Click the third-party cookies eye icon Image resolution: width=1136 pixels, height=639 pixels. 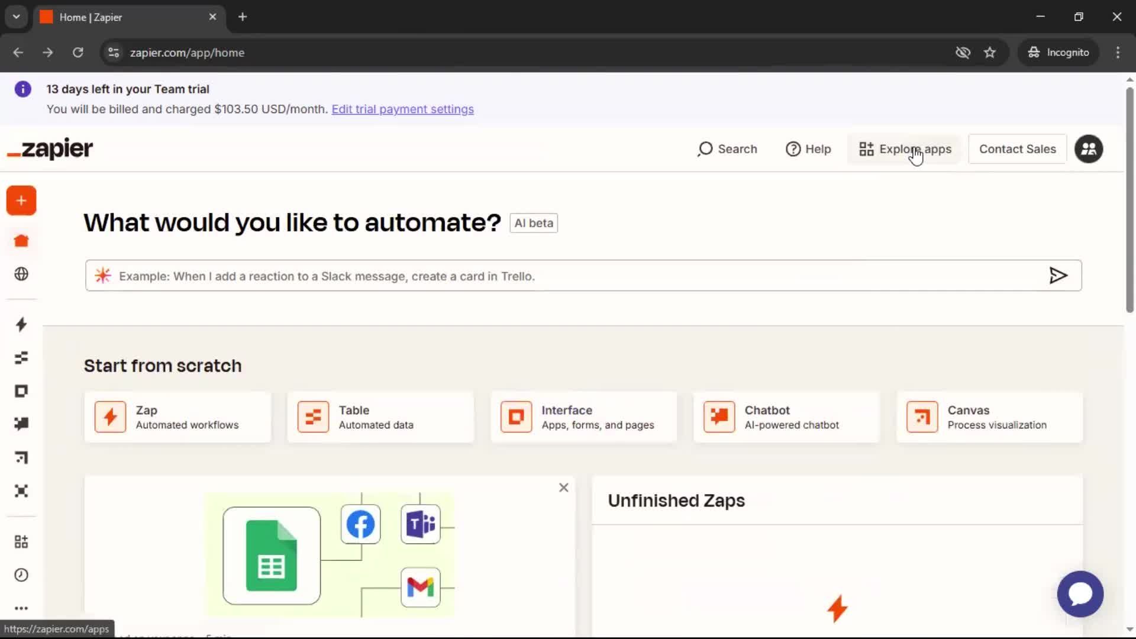tap(963, 53)
